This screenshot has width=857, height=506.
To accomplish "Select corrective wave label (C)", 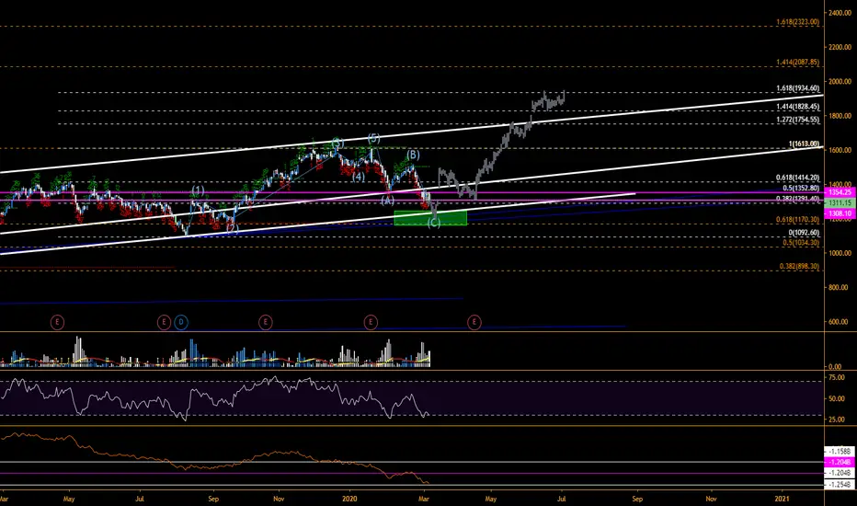I will pos(434,223).
